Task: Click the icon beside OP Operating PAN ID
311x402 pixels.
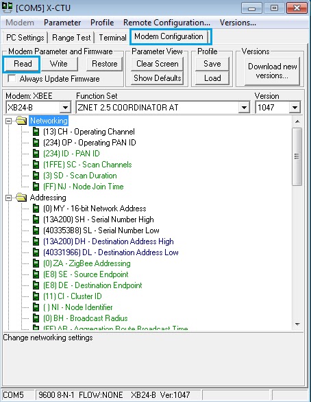Action: [36, 143]
